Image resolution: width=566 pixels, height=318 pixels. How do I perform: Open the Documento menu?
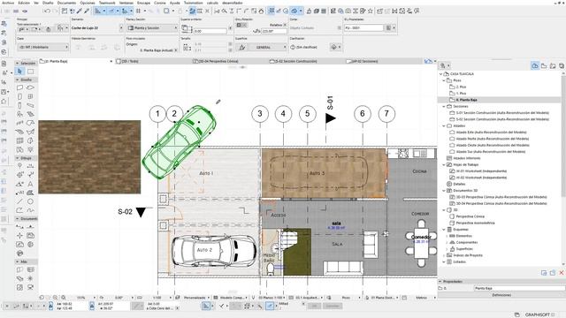(67, 3)
